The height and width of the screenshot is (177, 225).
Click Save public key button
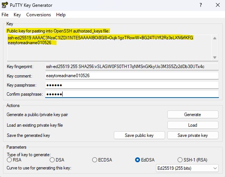[x=139, y=135]
